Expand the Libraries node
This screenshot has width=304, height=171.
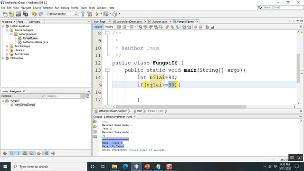7,50
